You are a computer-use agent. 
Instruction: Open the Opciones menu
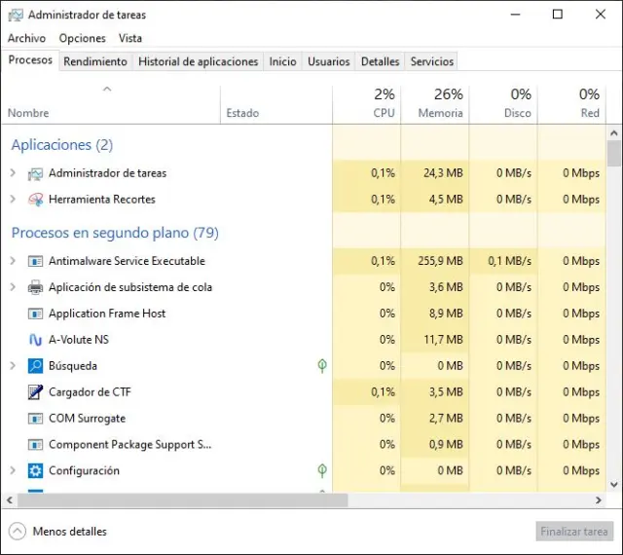(x=82, y=38)
